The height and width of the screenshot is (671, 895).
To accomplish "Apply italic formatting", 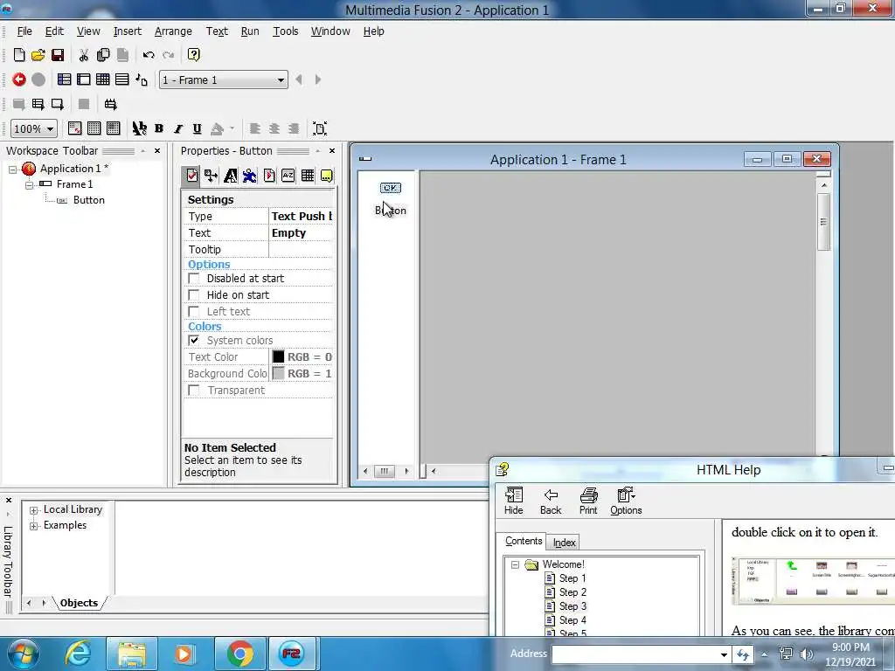I will tap(178, 128).
